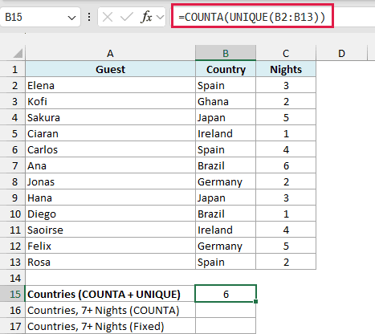Select row 7 header
Screen dimensions: 375x334
click(13, 165)
